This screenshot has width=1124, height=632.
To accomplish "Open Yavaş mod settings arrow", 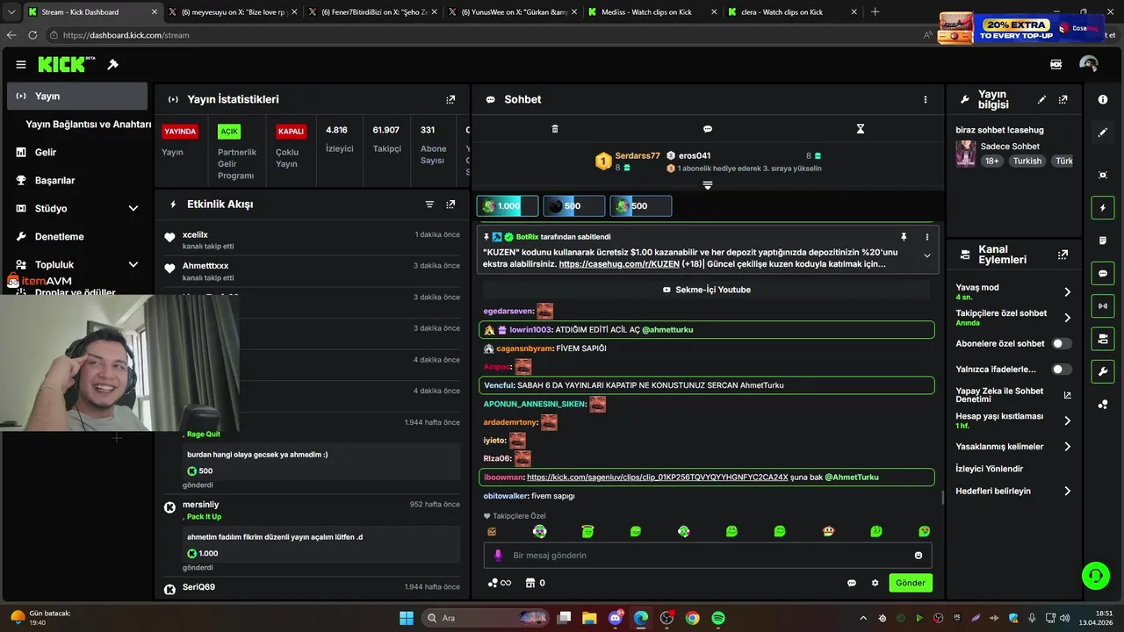I will (1068, 292).
